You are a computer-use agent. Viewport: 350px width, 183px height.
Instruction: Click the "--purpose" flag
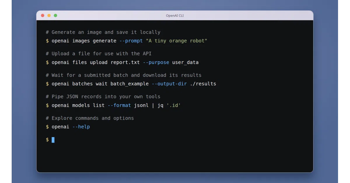click(156, 62)
